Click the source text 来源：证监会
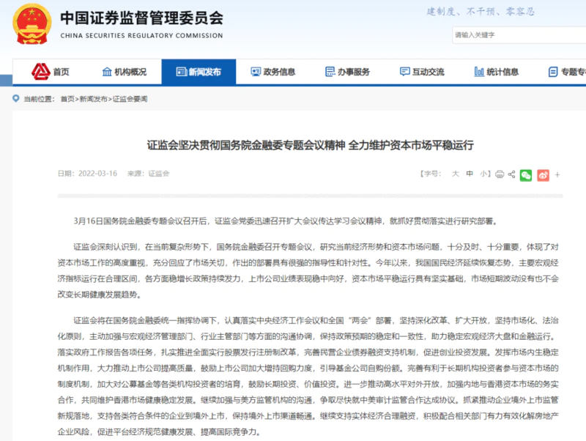The image size is (586, 441). click(x=149, y=174)
